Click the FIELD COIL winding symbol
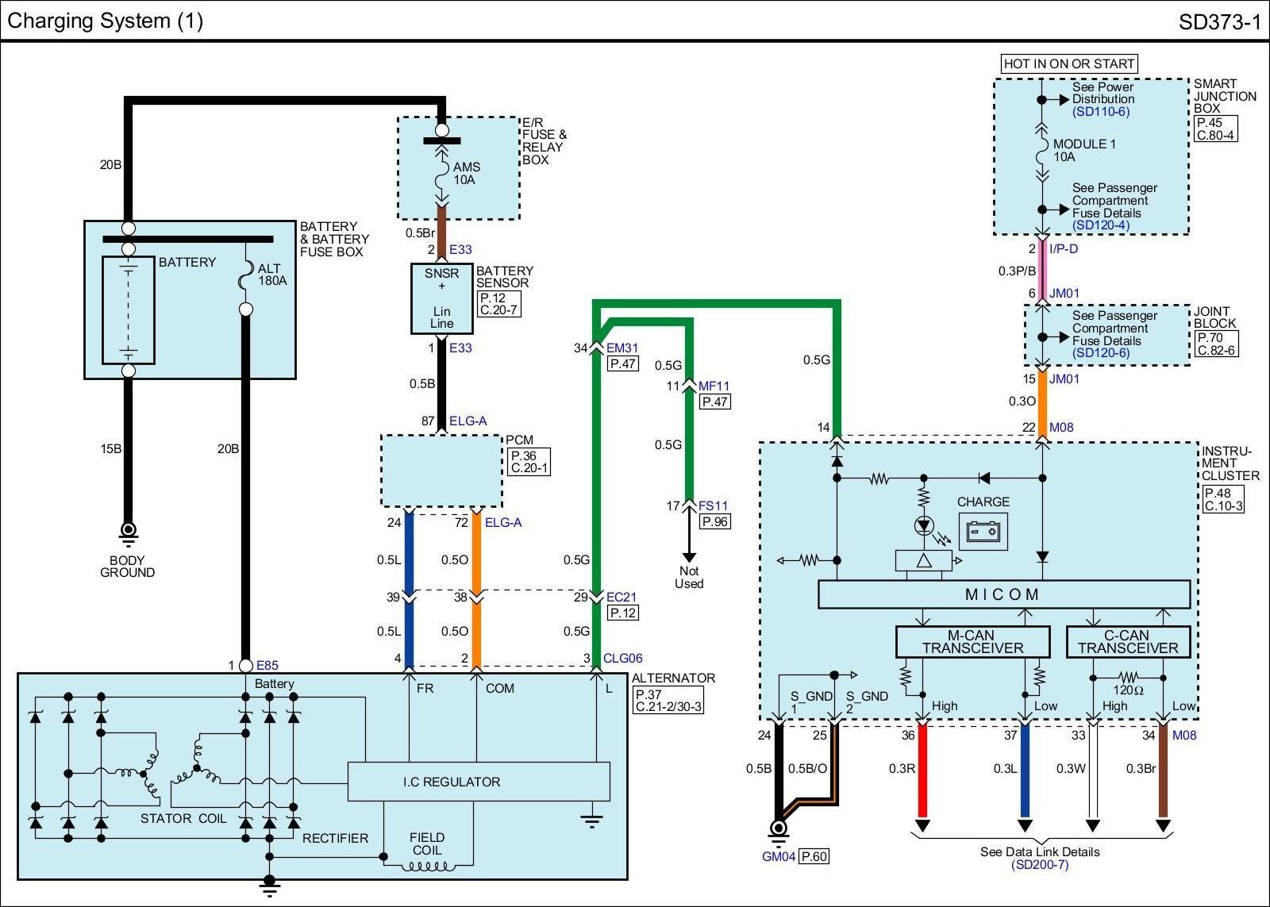 427,865
